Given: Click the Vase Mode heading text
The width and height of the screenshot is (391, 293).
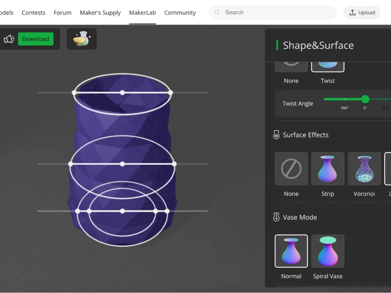Looking at the screenshot, I should point(300,217).
